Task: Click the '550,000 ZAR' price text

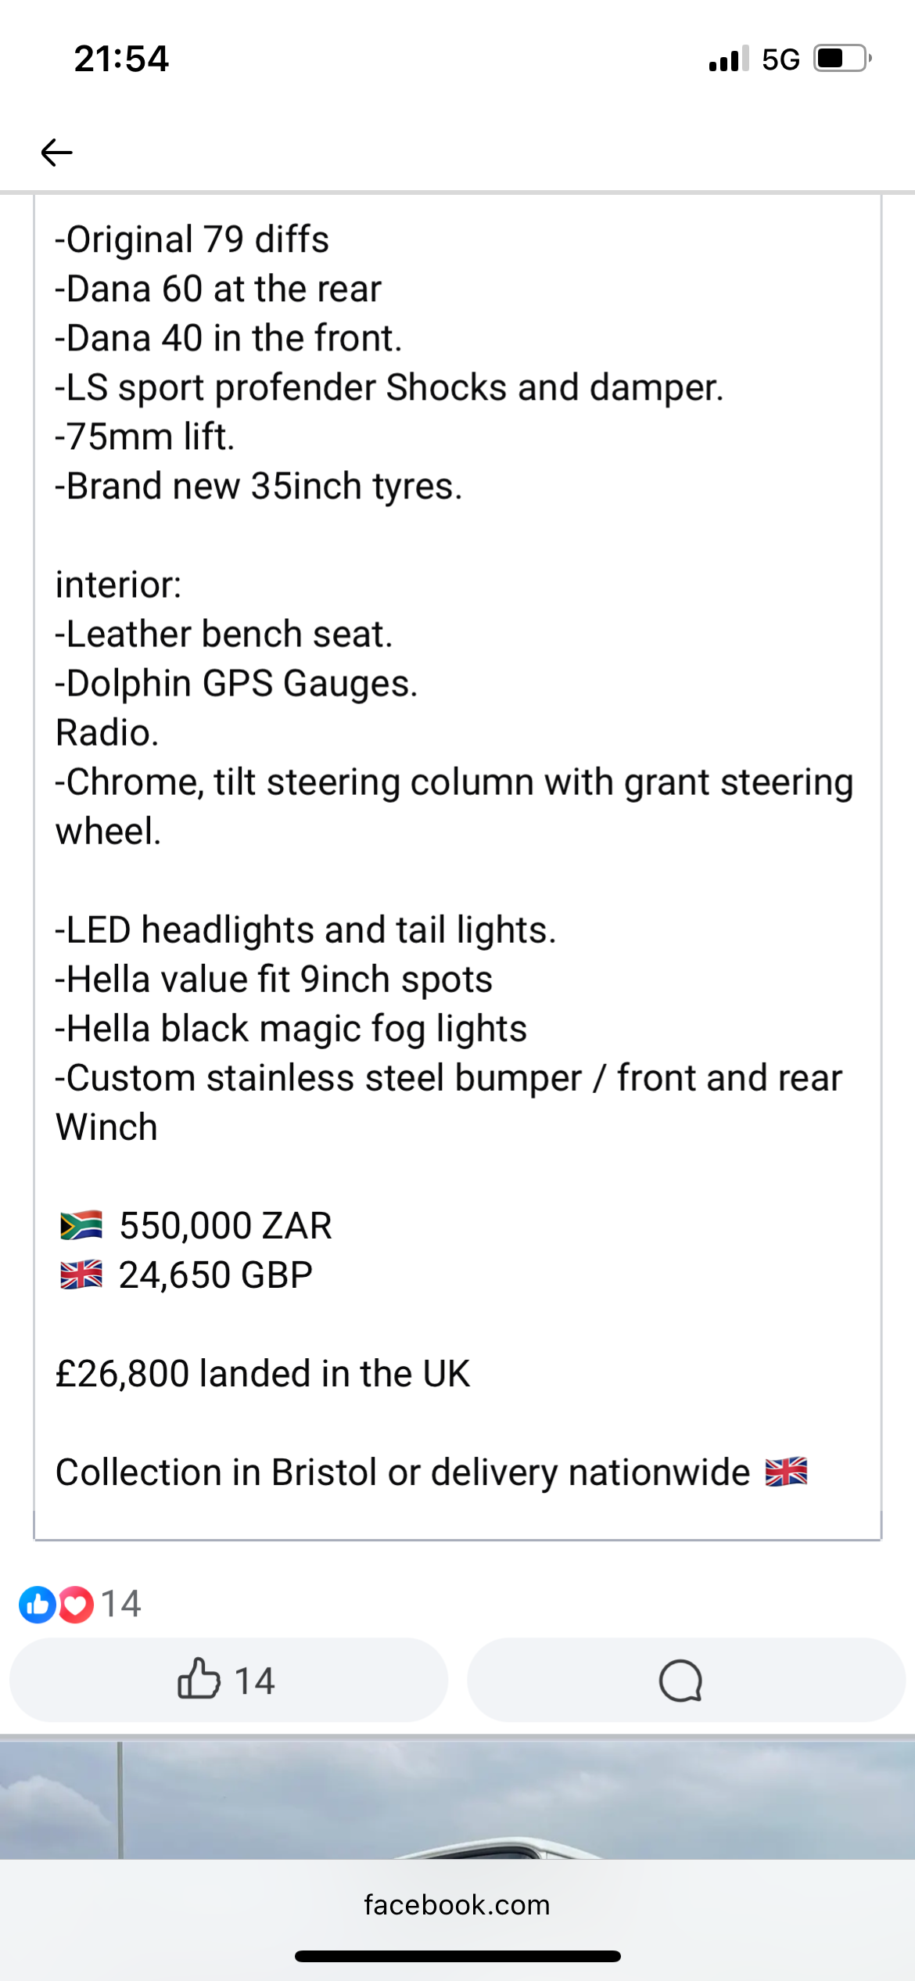Action: (225, 1225)
